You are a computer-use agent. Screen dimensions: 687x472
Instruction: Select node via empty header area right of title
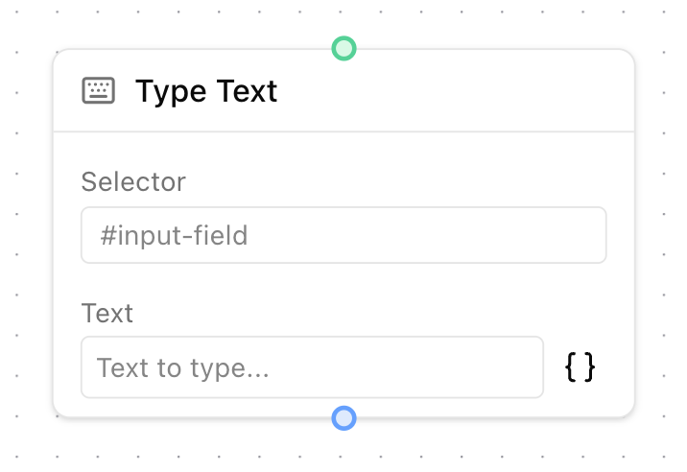(461, 91)
